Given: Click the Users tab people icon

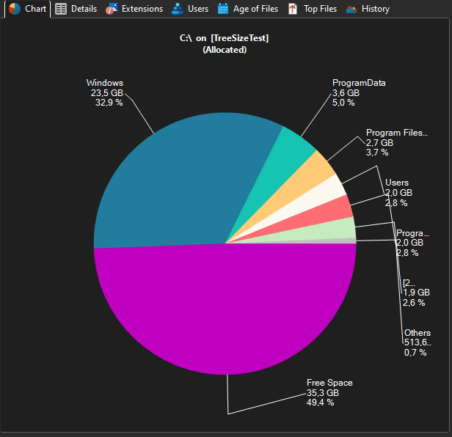Looking at the screenshot, I should pos(178,9).
